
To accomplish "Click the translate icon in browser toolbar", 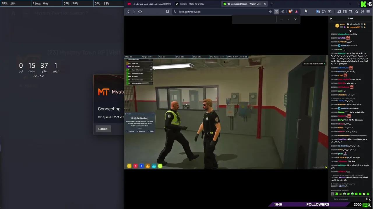I will tap(318, 12).
